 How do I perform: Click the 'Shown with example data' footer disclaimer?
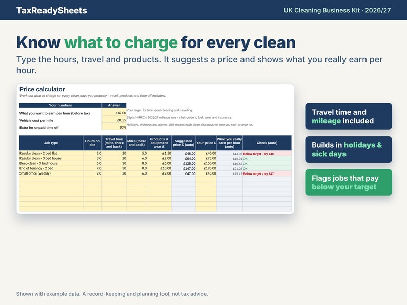click(112, 294)
